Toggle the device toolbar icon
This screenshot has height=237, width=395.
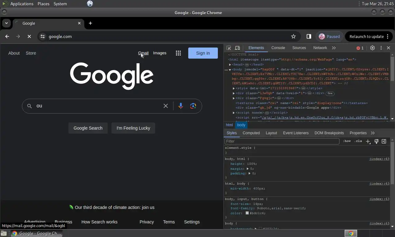click(x=237, y=48)
